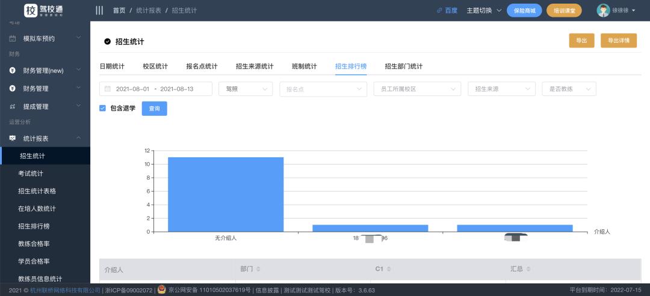The width and height of the screenshot is (650, 296).
Task: Toggle the sidebar collapse hamburger icon
Action: click(99, 10)
